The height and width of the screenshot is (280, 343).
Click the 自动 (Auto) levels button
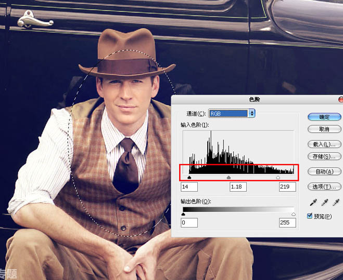[x=324, y=171]
